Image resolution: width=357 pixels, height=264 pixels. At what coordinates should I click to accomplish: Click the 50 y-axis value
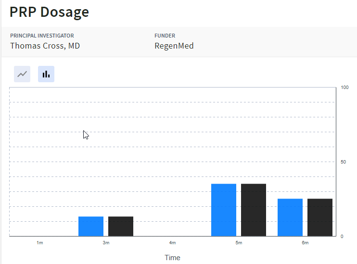pyautogui.click(x=344, y=162)
